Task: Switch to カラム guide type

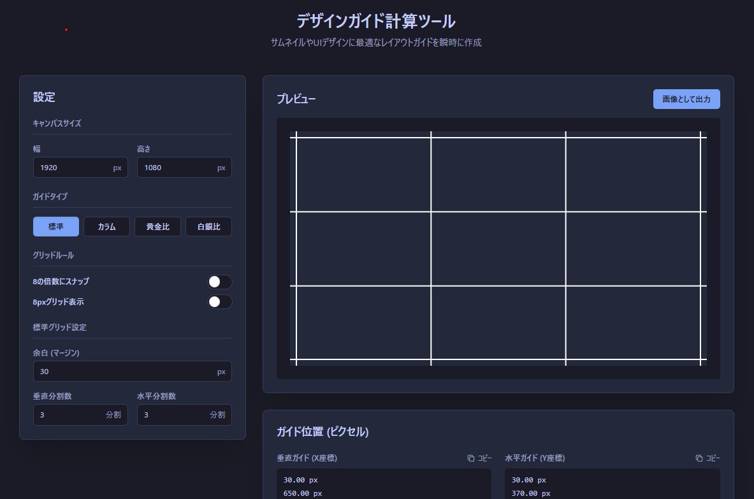Action: (106, 226)
